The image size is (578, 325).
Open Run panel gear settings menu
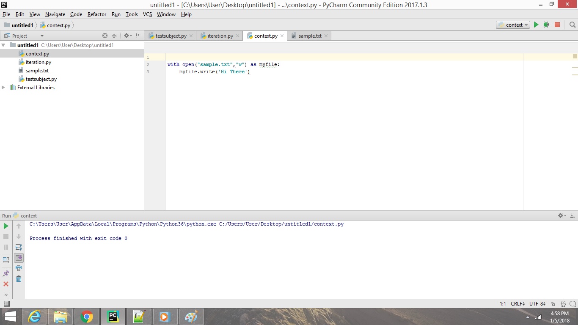[x=561, y=215]
